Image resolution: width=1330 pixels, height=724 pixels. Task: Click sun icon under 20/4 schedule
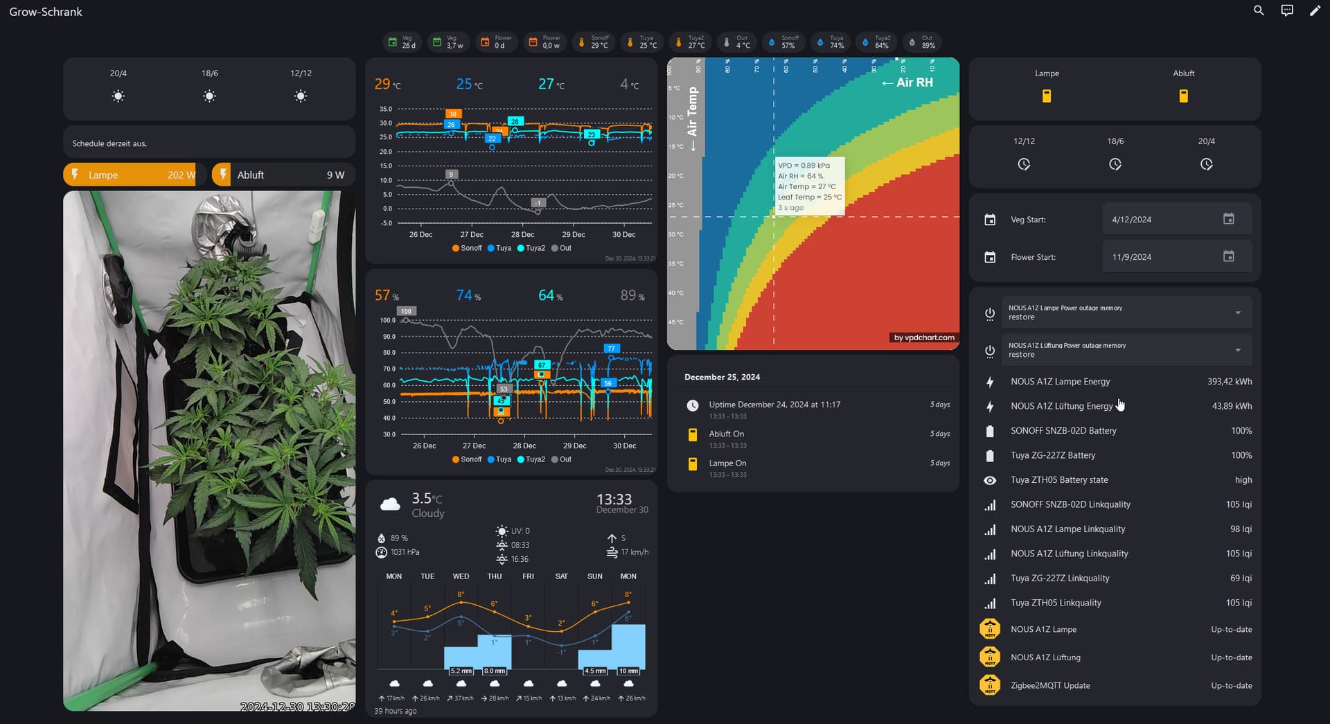118,96
